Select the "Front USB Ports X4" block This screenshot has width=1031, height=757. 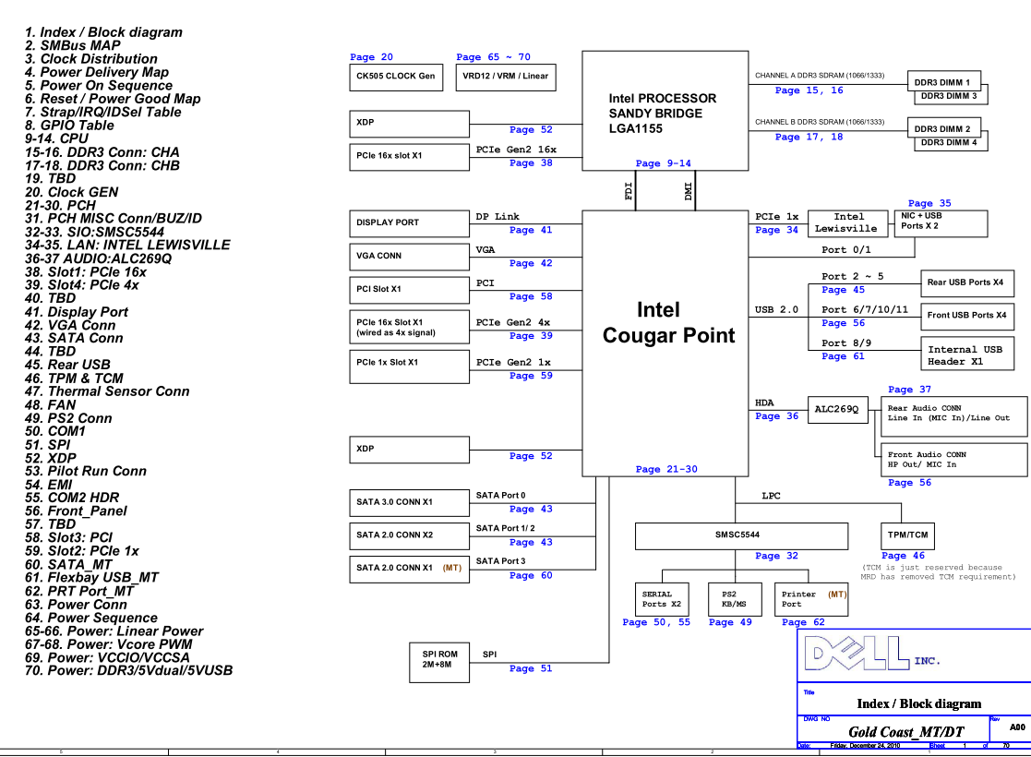[967, 317]
